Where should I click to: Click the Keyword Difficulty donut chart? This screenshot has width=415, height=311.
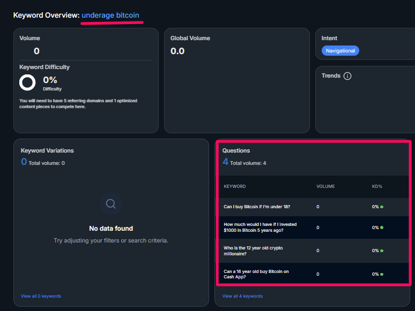(x=27, y=82)
